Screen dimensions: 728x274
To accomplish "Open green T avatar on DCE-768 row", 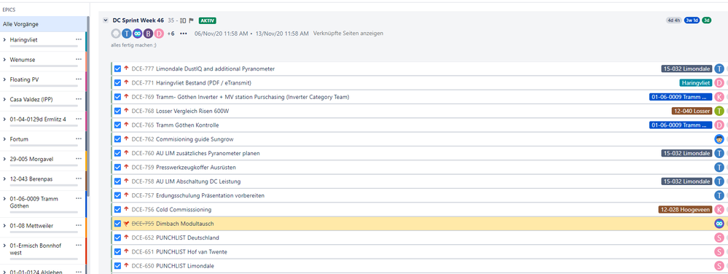I will 719,111.
